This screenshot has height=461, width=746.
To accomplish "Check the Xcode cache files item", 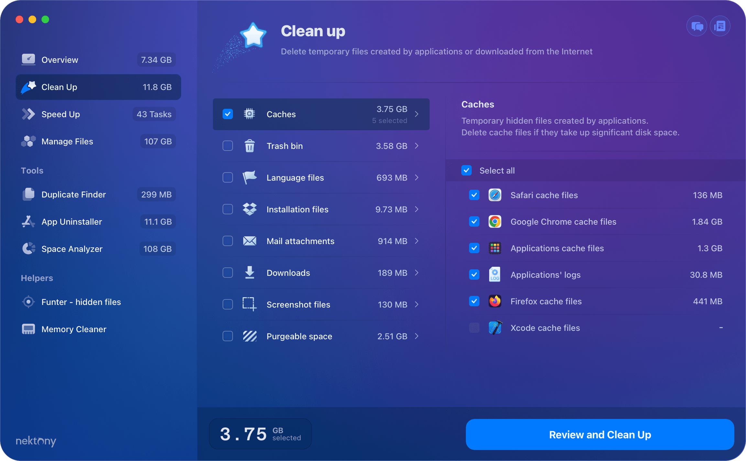I will click(x=474, y=328).
